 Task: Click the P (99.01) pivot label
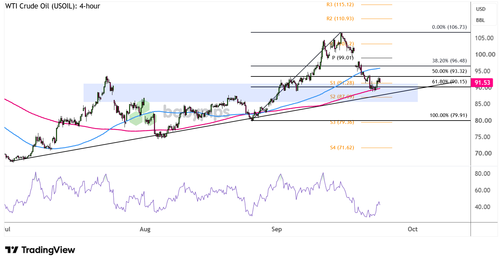(343, 58)
